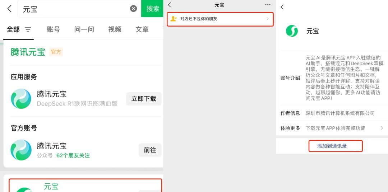The width and height of the screenshot is (388, 192).
Task: Tap the yellow not-a-friend person icon
Action: coord(174,19)
